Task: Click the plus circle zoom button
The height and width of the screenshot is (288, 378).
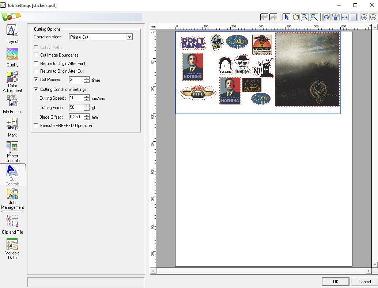Action: tap(364, 17)
